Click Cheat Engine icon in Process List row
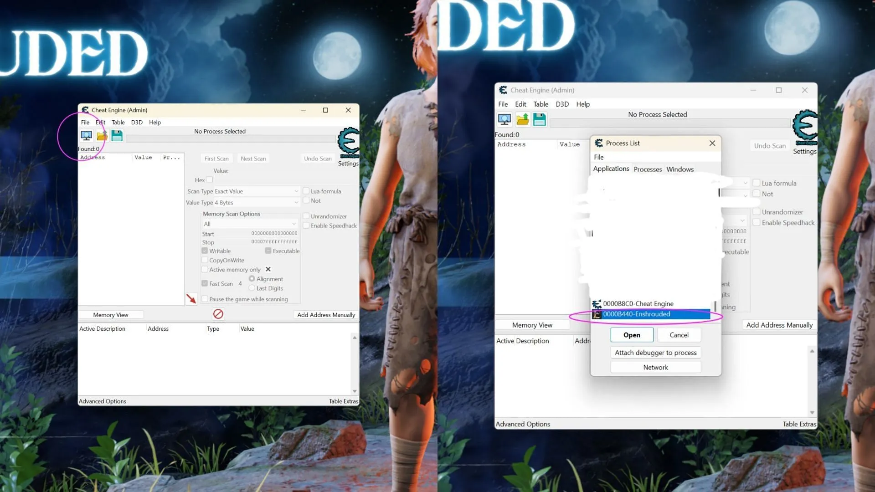This screenshot has width=875, height=492. pos(597,304)
